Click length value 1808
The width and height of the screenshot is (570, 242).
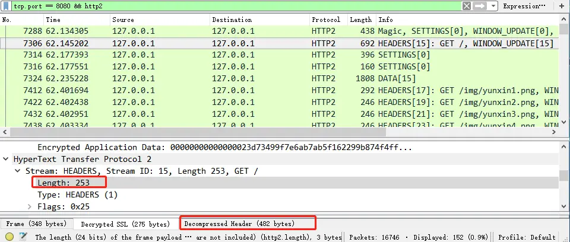365,78
